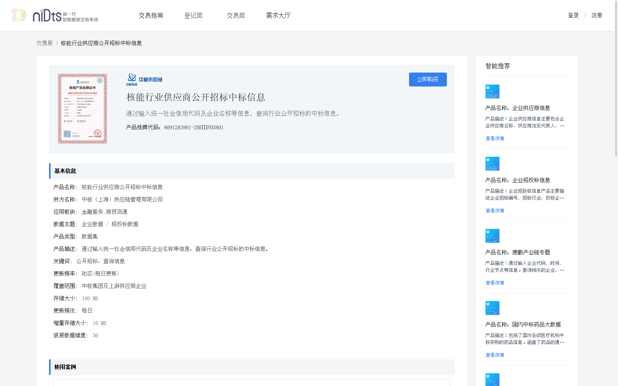View details for 企业招投标信息
This screenshot has width=618, height=386.
click(495, 211)
